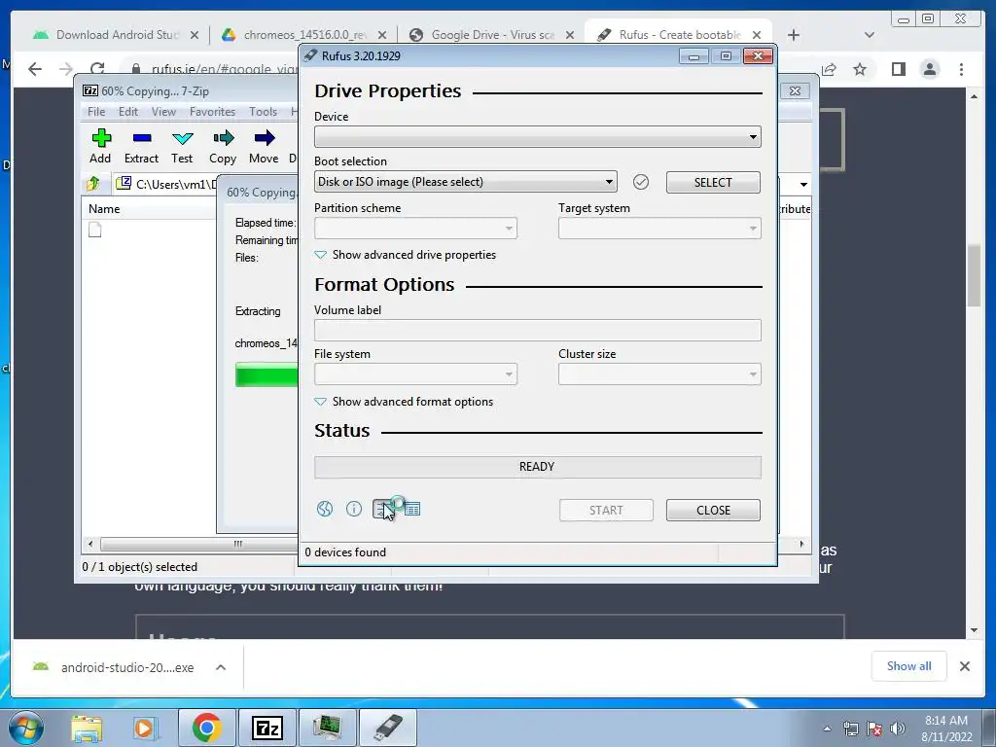Click the 7-Zip Copy icon

223,138
